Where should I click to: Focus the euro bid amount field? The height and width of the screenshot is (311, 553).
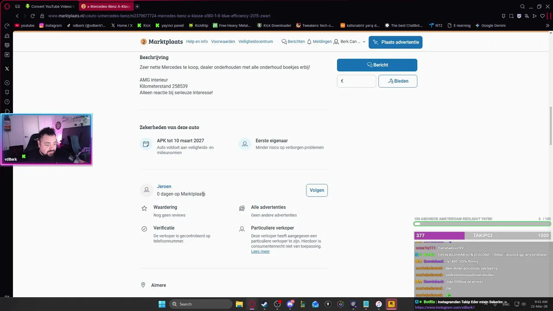point(356,81)
